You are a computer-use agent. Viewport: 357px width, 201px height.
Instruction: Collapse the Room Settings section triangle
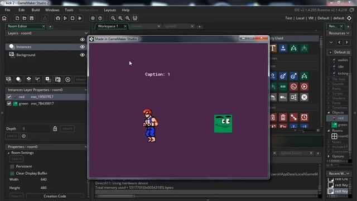8,153
